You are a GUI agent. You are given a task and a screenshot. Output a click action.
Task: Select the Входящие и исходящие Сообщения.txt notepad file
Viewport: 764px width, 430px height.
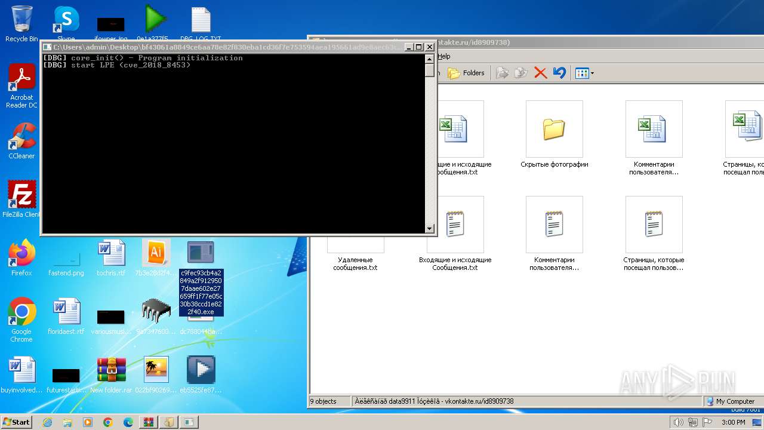[455, 234]
